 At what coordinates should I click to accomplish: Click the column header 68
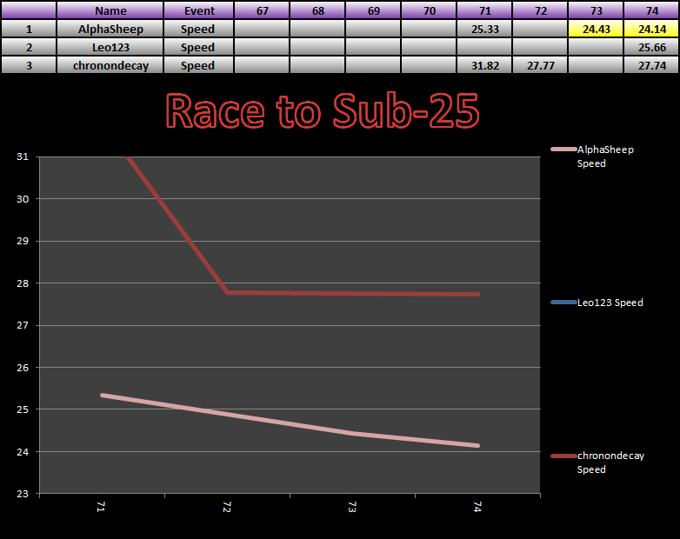(317, 10)
